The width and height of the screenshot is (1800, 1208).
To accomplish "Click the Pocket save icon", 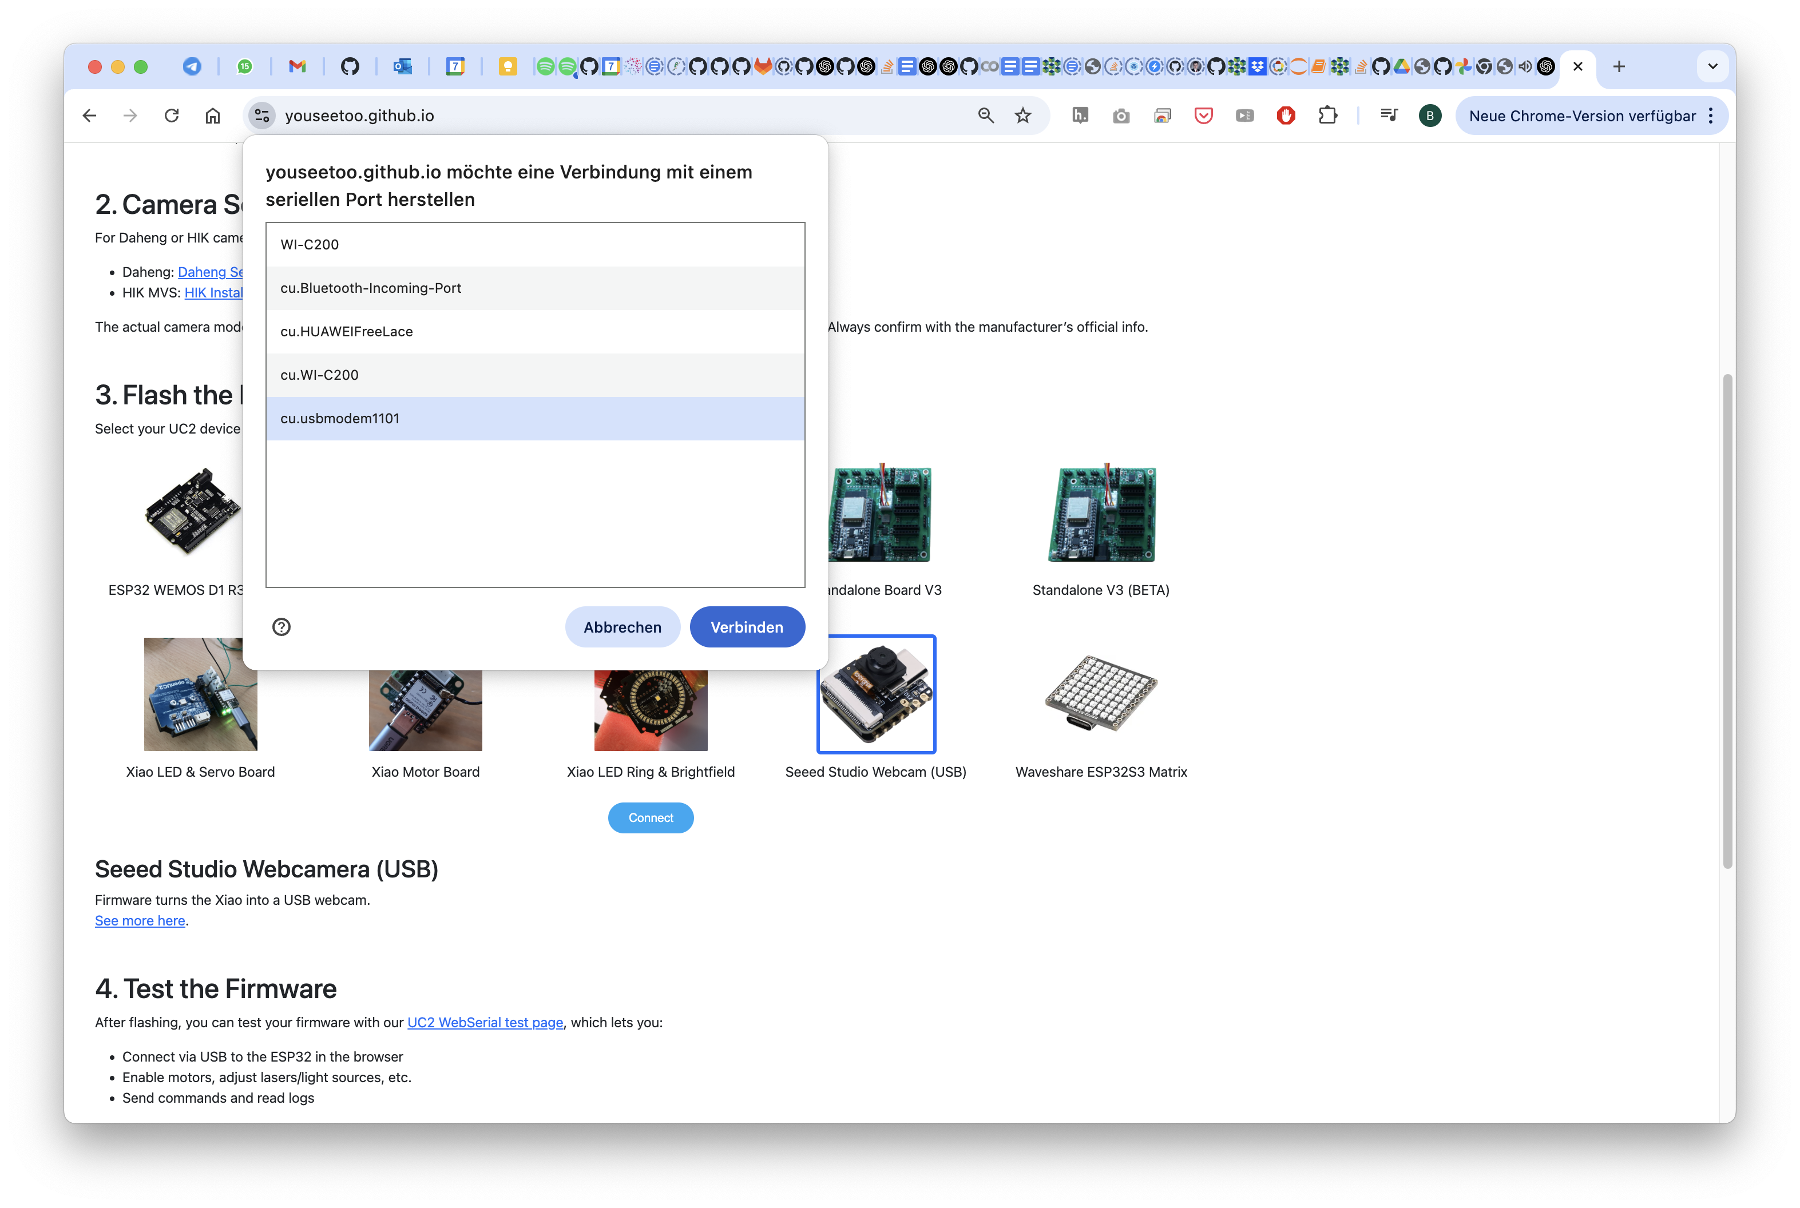I will 1203,116.
